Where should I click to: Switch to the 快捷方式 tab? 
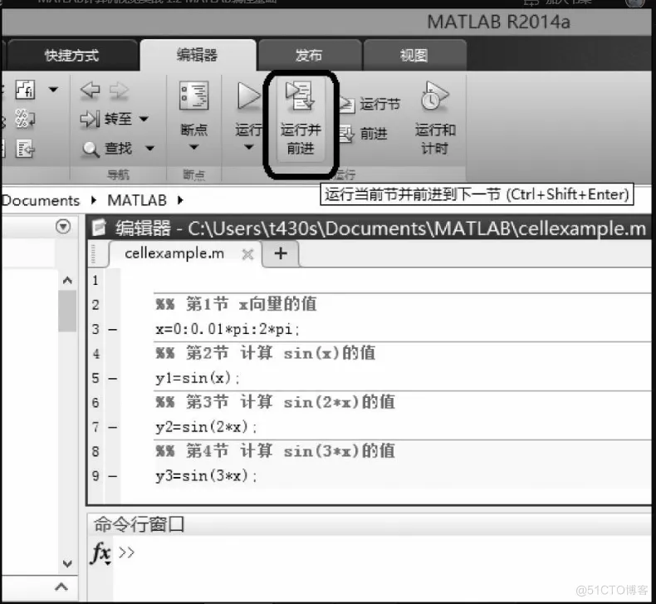pyautogui.click(x=71, y=56)
